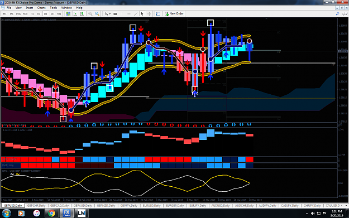
Task: Open the LM taskbar application
Action: [x=82, y=214]
